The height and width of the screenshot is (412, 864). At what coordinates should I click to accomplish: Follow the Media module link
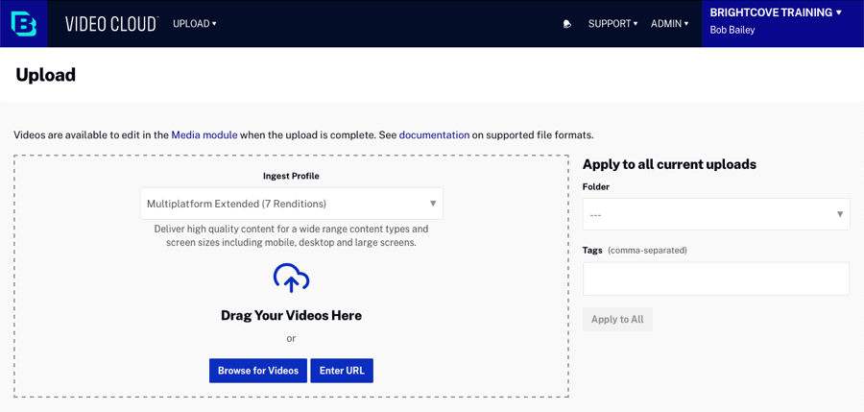(204, 135)
